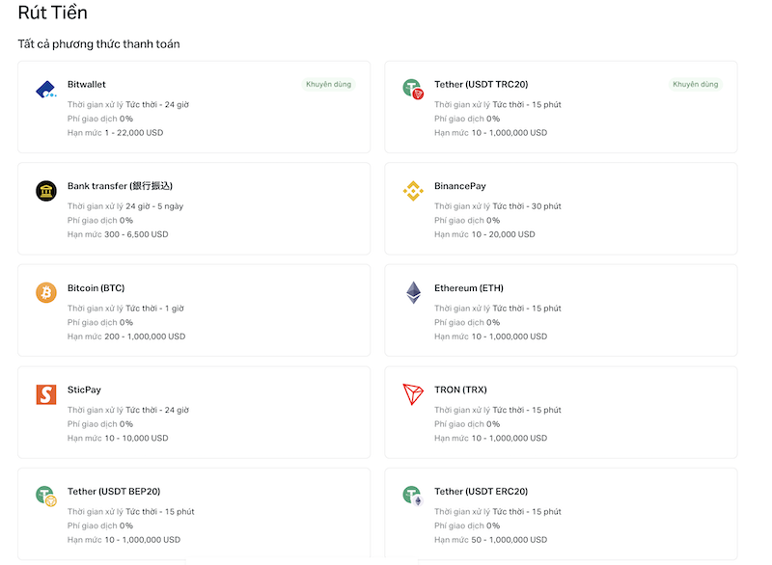The image size is (772, 565).
Task: Open Bank transfer (銀行振込) option
Action: (120, 186)
